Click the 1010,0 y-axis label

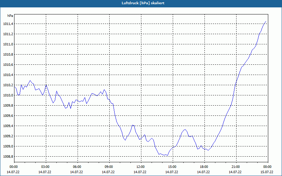(x=8, y=95)
